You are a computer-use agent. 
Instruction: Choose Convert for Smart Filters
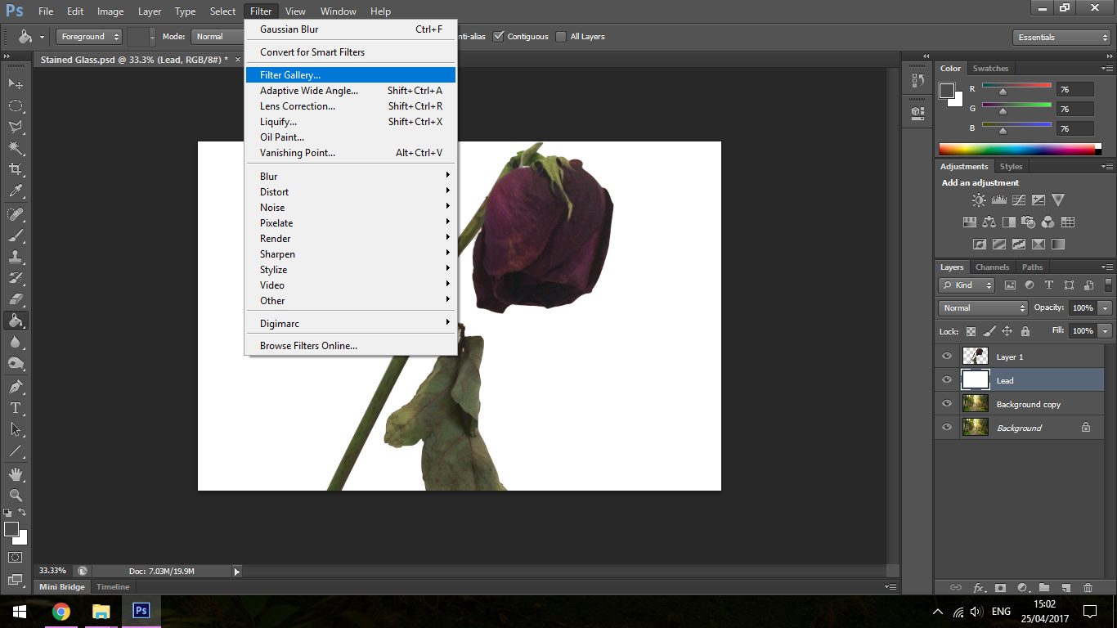click(351, 52)
